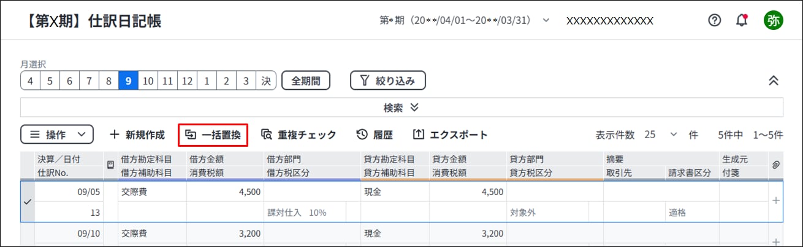Click the エクスポート button
The image size is (803, 247).
pyautogui.click(x=450, y=135)
